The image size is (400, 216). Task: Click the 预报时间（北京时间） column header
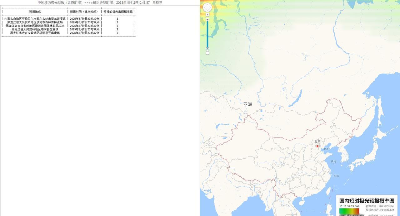tap(85, 12)
